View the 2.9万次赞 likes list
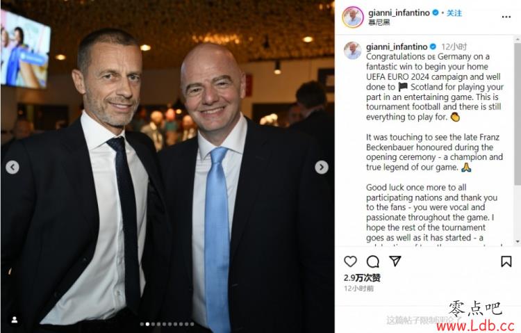The height and width of the screenshot is (333, 521). tap(362, 277)
